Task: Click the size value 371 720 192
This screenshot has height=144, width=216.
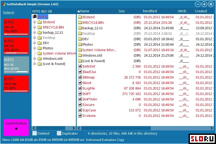Action: (x=131, y=94)
